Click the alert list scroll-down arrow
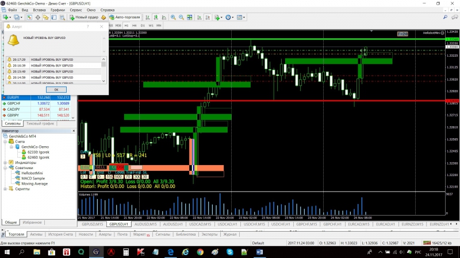The image size is (460, 258). 103,81
